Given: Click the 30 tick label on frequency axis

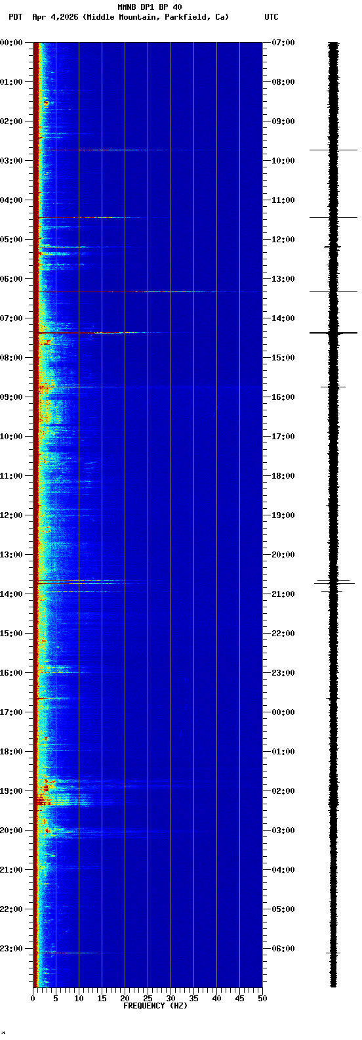Looking at the screenshot, I should [x=171, y=999].
